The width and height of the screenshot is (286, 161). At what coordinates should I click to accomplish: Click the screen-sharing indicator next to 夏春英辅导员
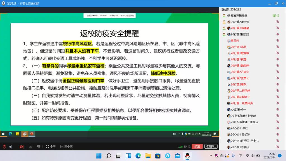[274, 16]
